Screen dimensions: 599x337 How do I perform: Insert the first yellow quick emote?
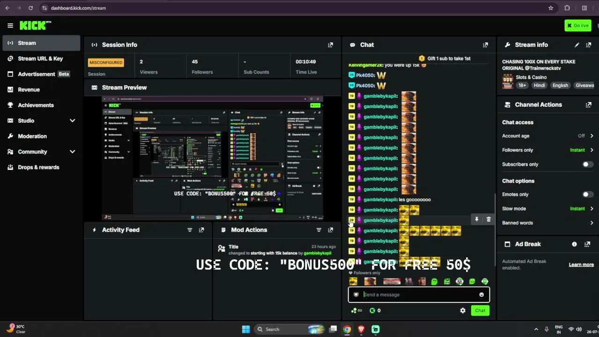(x=353, y=281)
